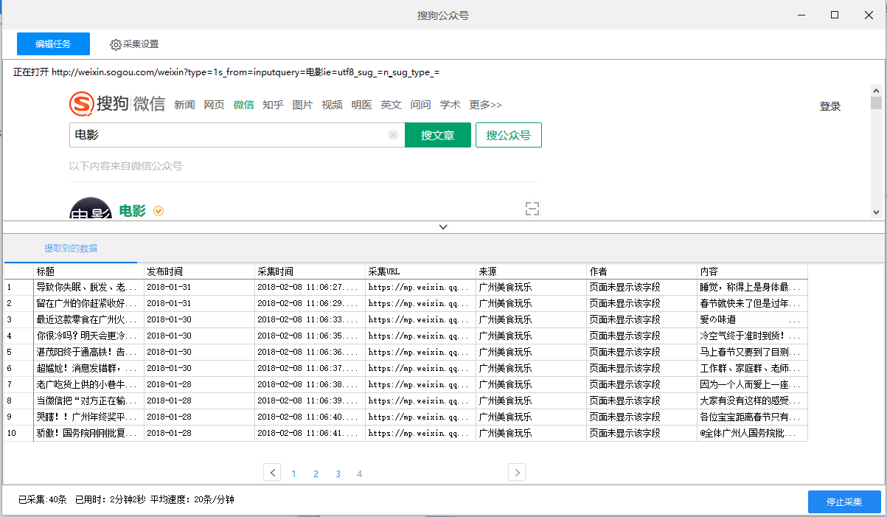The image size is (887, 517).
Task: Click the scrollbar up arrow
Action: coord(876,90)
